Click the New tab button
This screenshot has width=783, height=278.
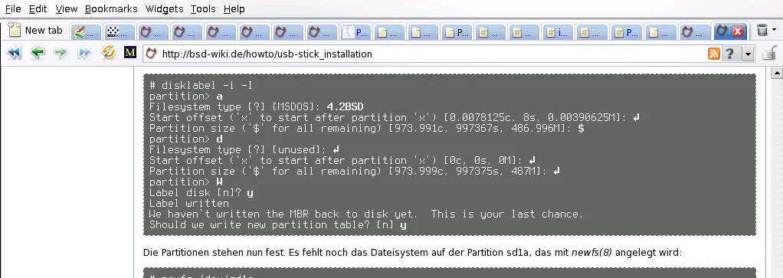[x=36, y=31]
